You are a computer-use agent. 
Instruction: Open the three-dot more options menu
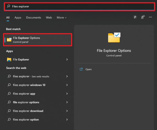coord(150,17)
